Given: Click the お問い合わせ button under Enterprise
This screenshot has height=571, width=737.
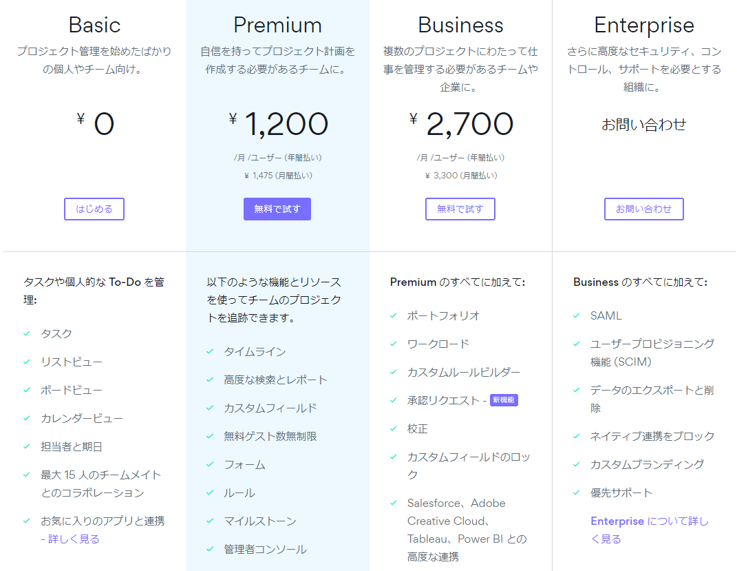Looking at the screenshot, I should tap(644, 209).
